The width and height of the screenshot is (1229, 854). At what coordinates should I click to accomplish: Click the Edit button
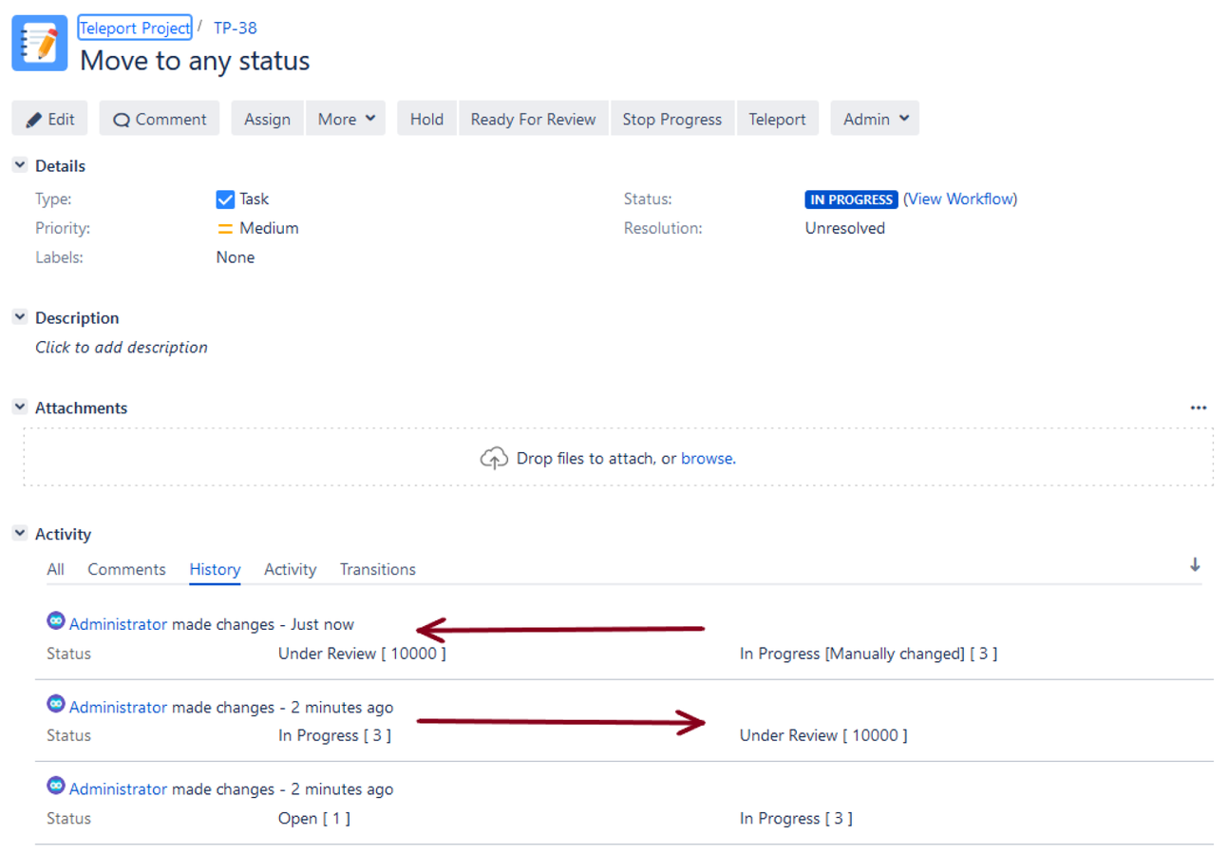[x=49, y=119]
